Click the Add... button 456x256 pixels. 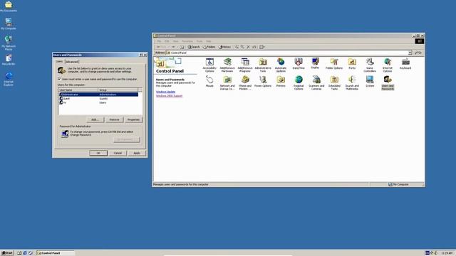click(95, 119)
